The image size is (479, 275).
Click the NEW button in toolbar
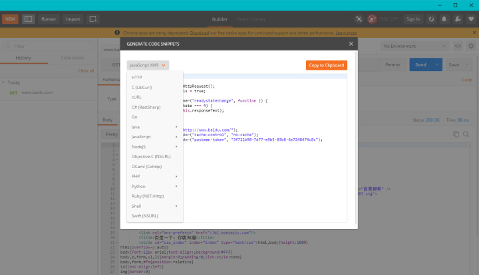pos(10,19)
